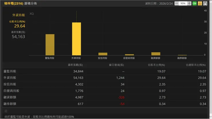
Task: Click the 最新張數(張) column header
Action: (75, 65)
